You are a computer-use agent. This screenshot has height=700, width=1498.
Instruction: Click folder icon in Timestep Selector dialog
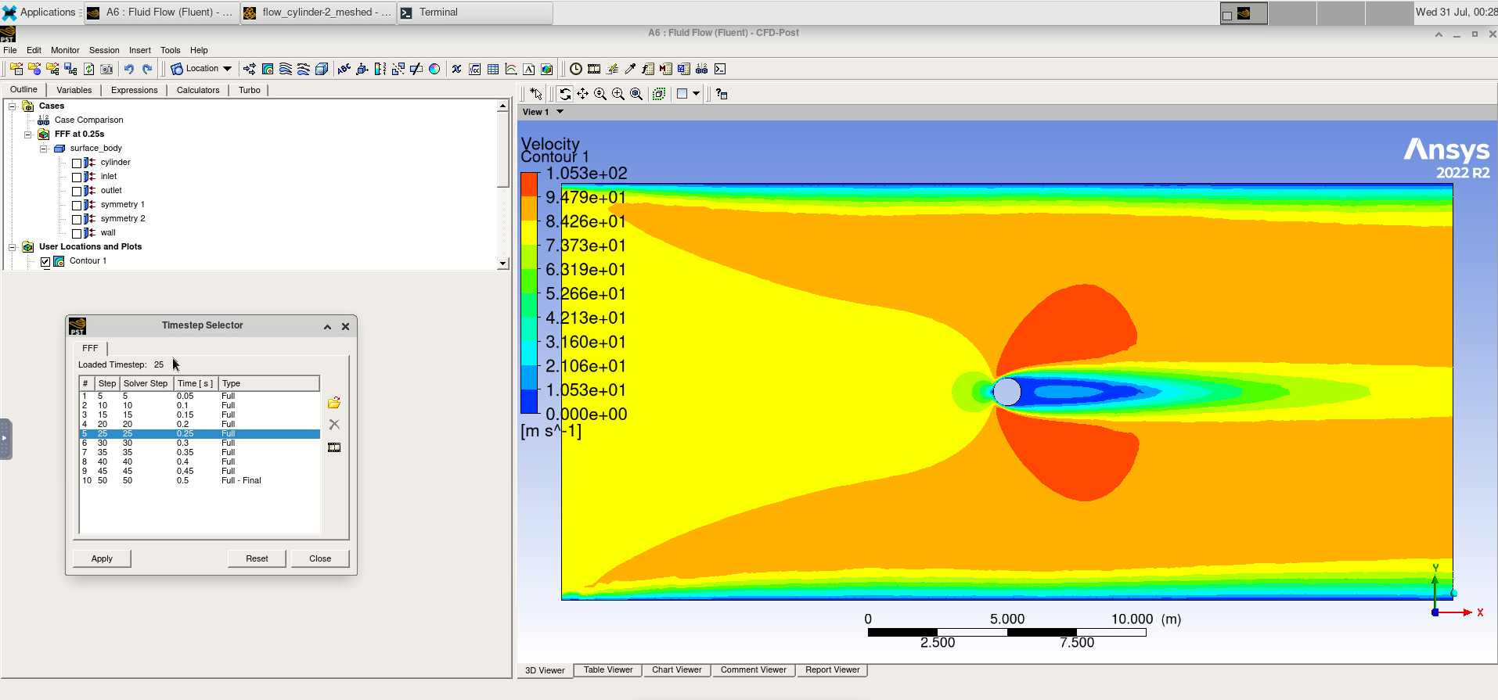(x=334, y=403)
